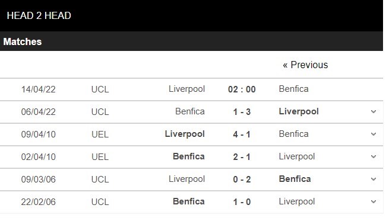Click bold Benfica in the 02/04/10 row
386x221 pixels.
tap(189, 156)
